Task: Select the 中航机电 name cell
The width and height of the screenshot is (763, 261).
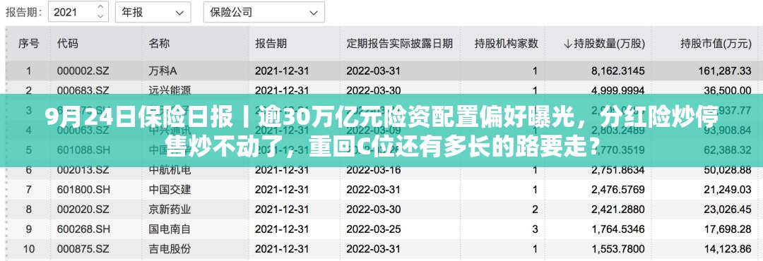Action: 170,169
